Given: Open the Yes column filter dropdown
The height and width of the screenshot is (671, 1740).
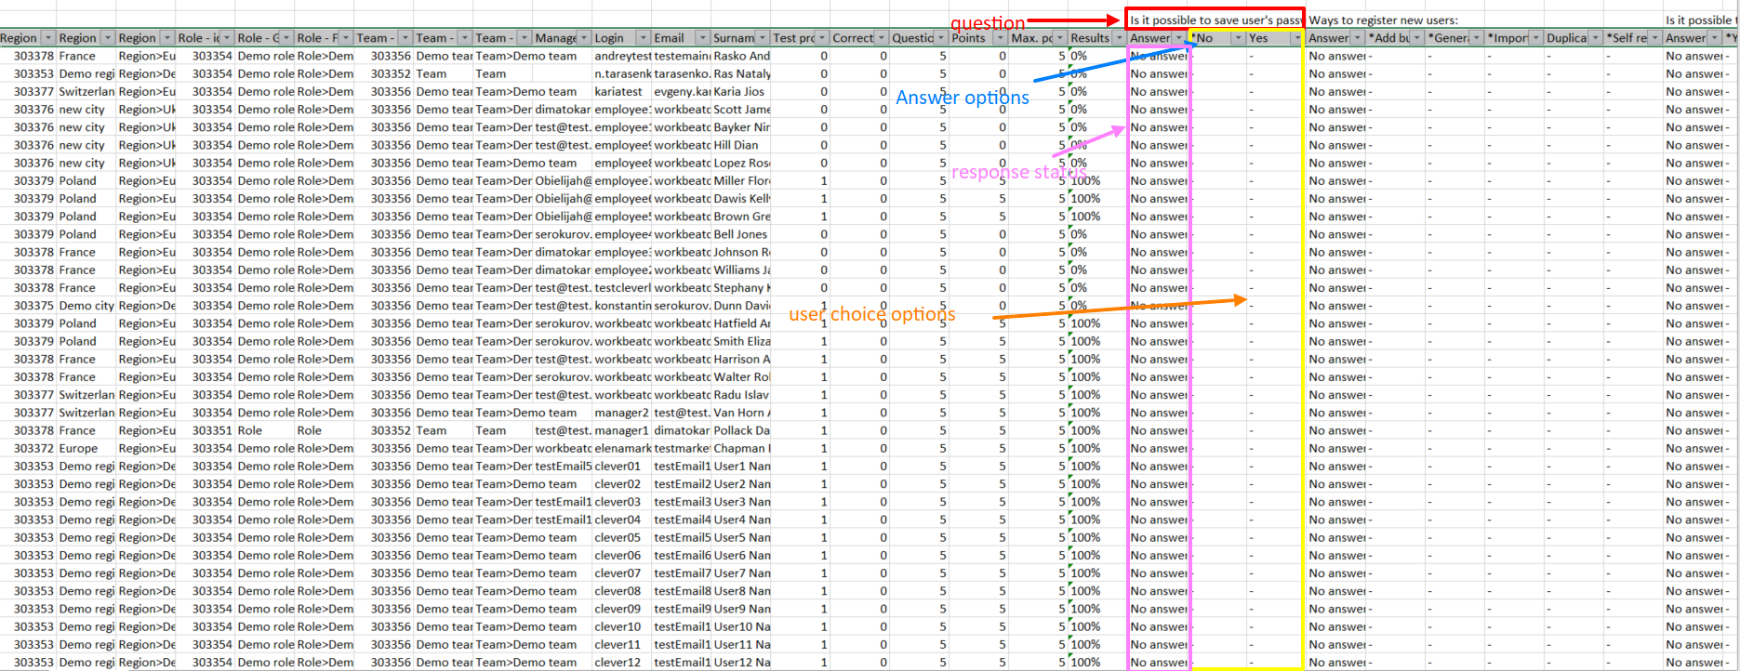Looking at the screenshot, I should click(x=1296, y=38).
